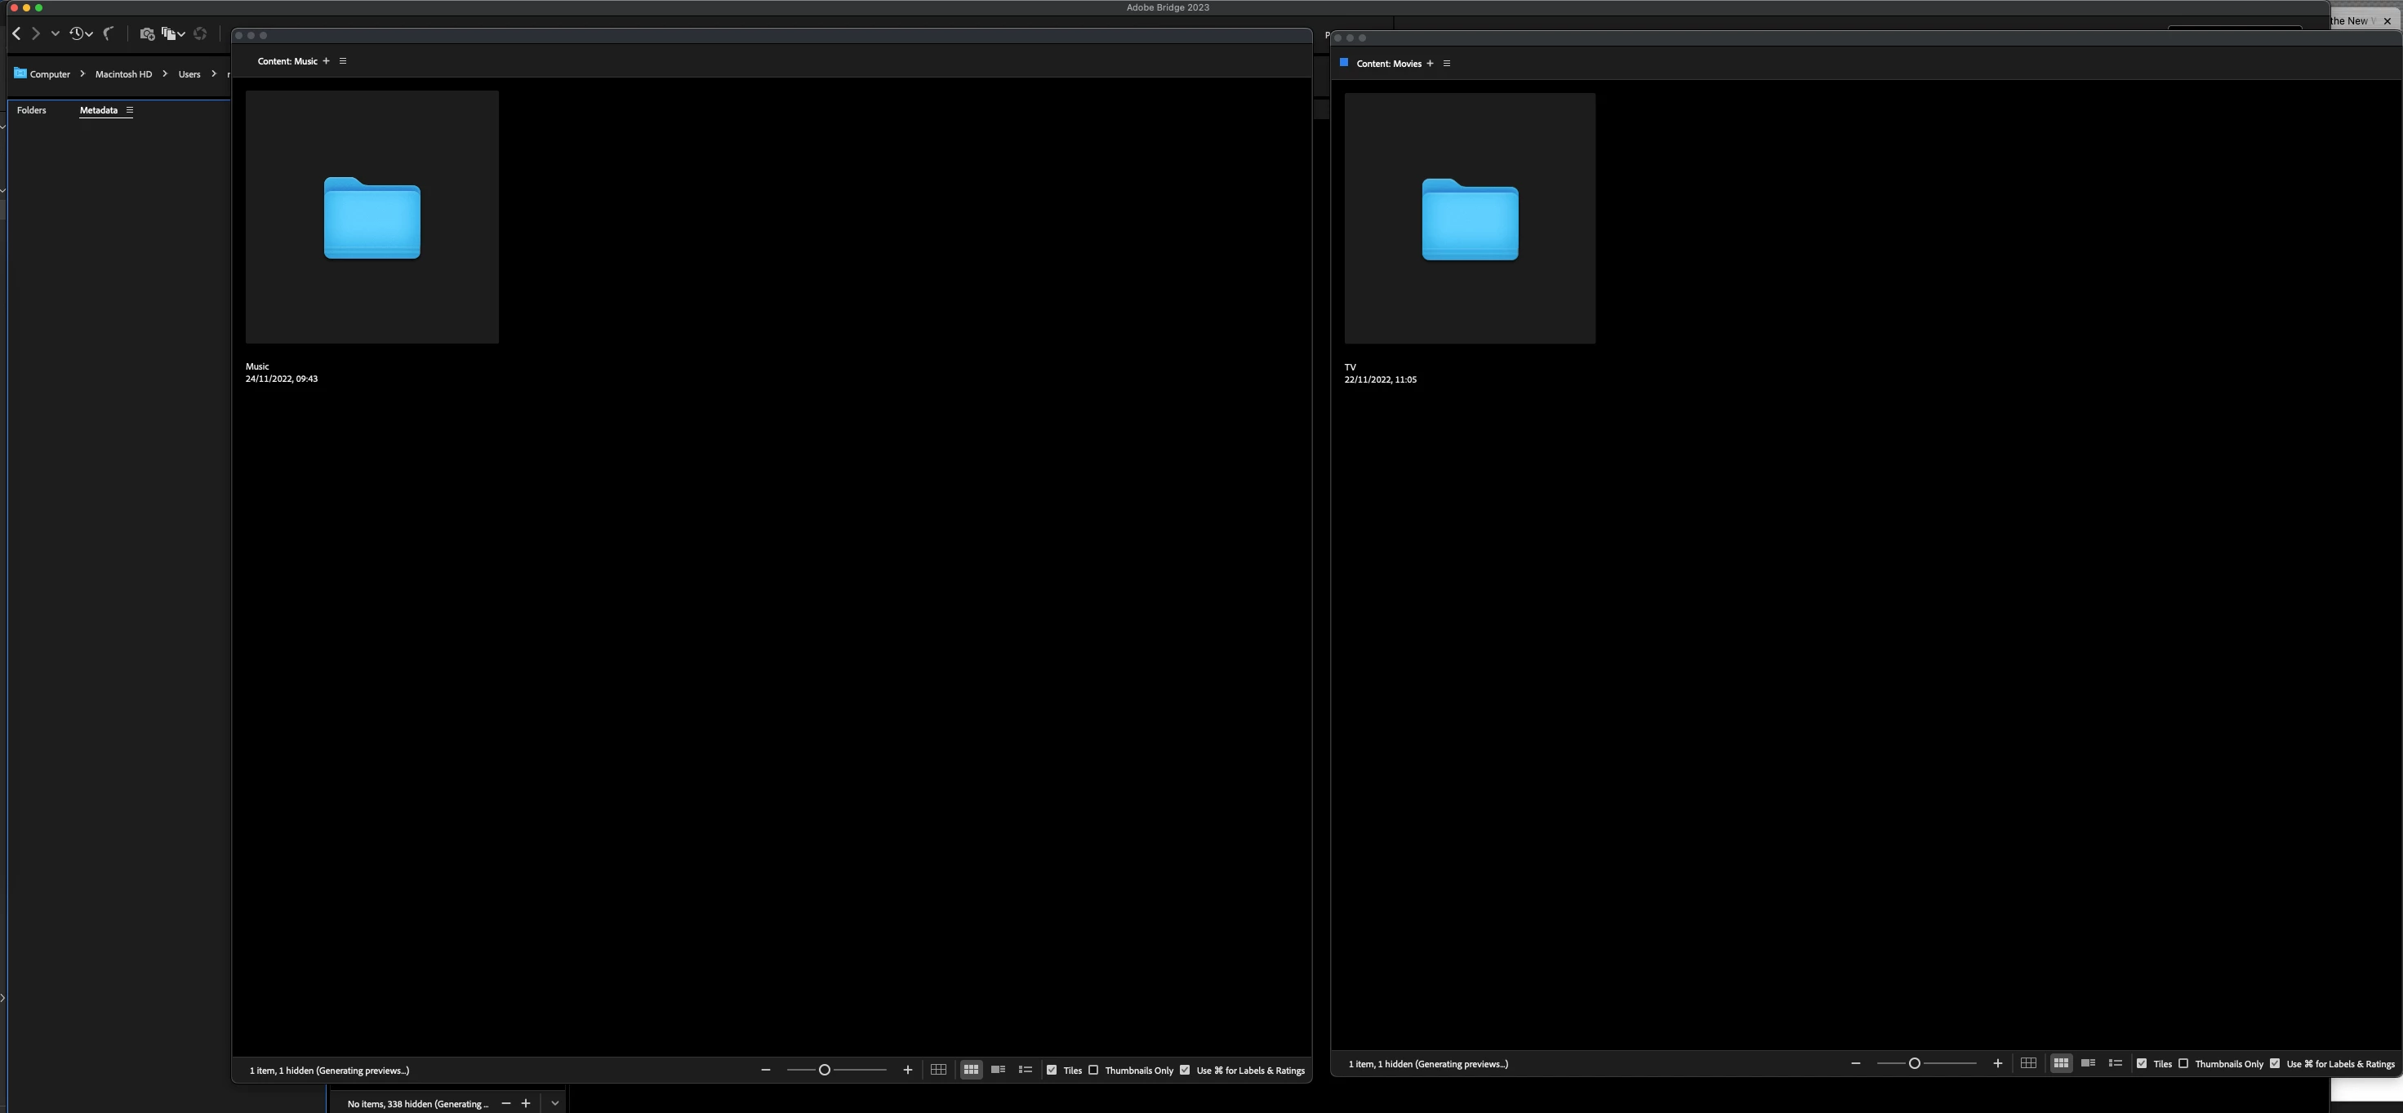
Task: Go back with the left arrow
Action: [x=16, y=33]
